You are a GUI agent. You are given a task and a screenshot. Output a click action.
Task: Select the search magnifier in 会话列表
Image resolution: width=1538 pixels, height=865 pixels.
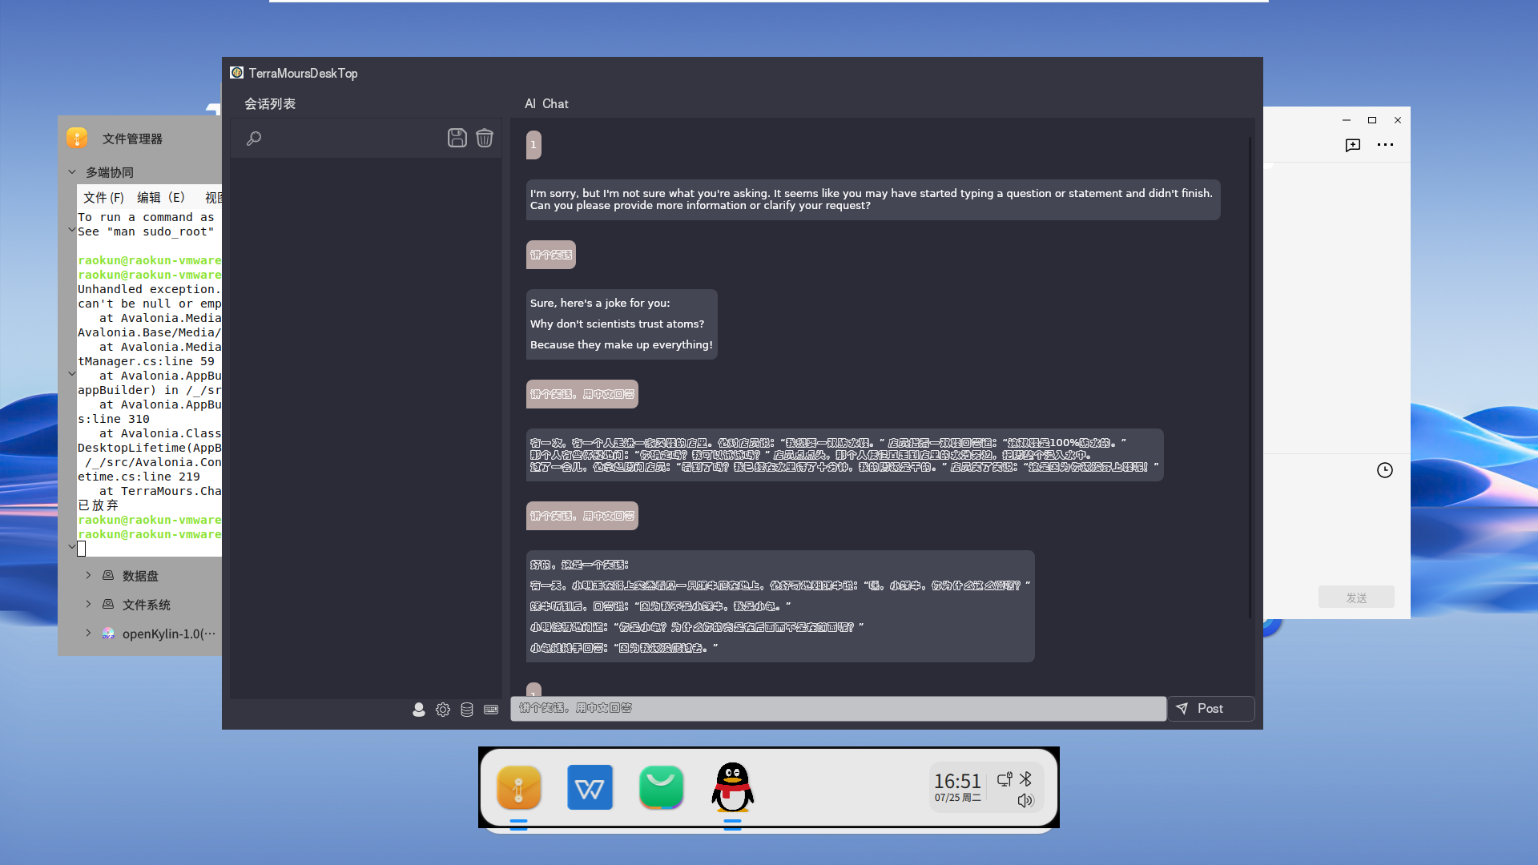(254, 138)
